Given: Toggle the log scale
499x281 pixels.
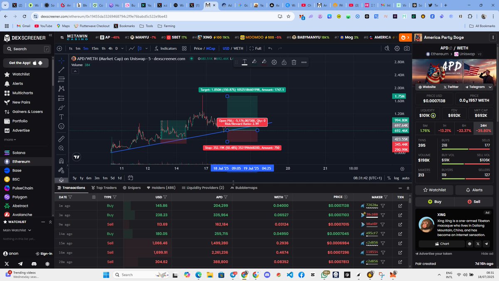Looking at the screenshot, I should [396, 178].
